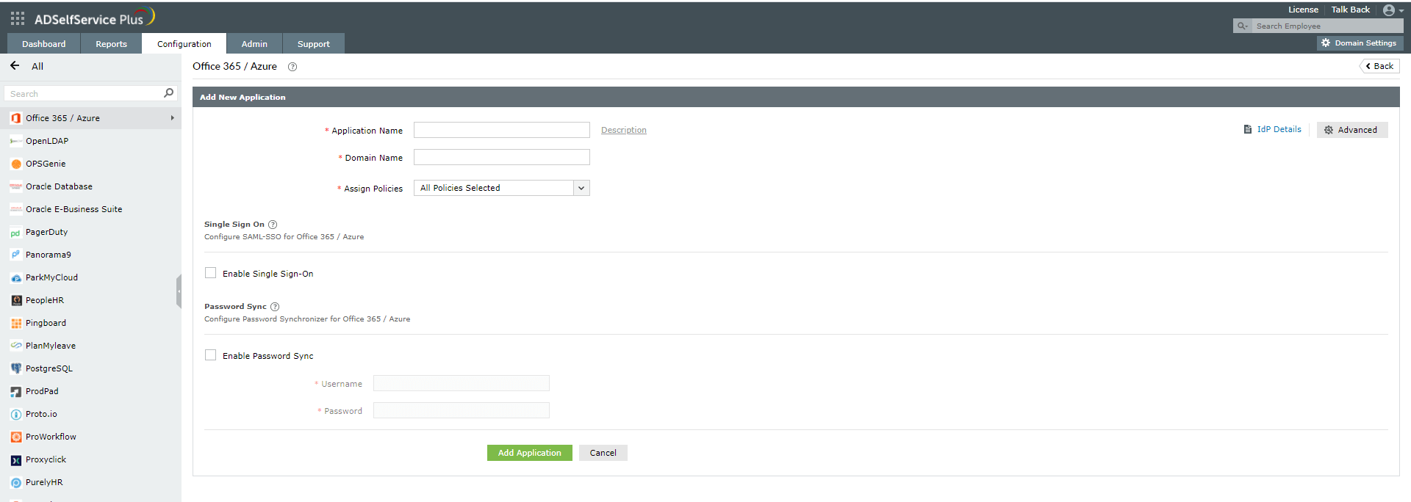Click the back arrow beside All
Image resolution: width=1411 pixels, height=502 pixels.
point(15,66)
